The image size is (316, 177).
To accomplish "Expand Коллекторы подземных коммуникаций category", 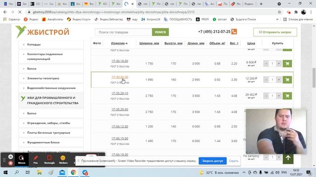I will tap(51, 57).
